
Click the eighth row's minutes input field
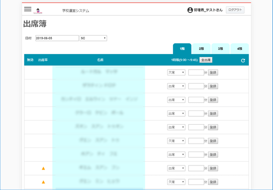point(196,168)
